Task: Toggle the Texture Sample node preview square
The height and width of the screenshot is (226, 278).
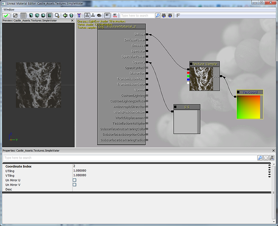Action: [191, 64]
